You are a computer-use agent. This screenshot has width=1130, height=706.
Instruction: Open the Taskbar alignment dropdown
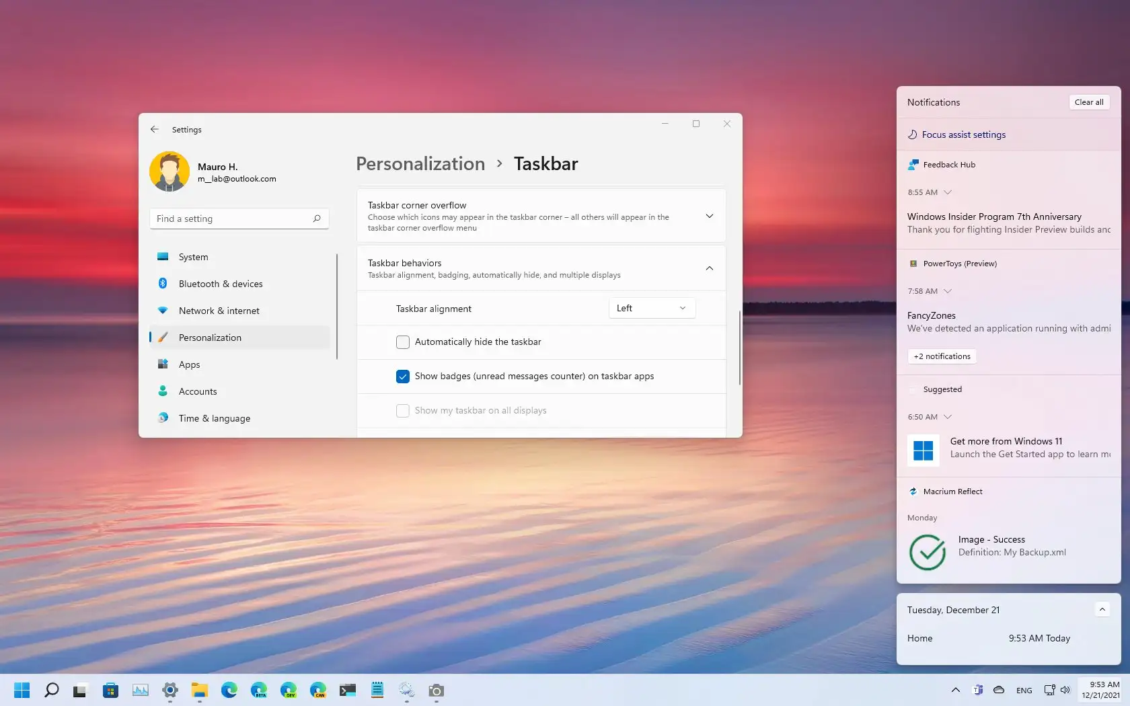coord(651,308)
